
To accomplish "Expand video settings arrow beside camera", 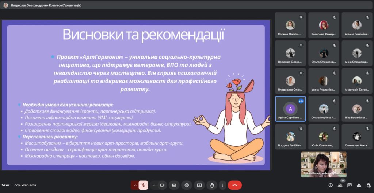I will pyautogui.click(x=154, y=185).
